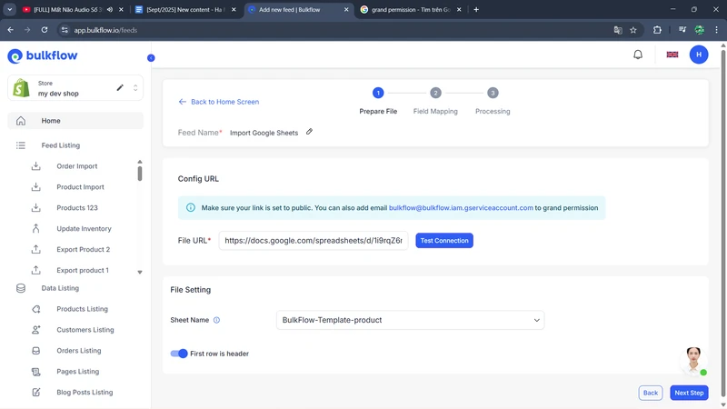Click the Sheet Name info icon
The width and height of the screenshot is (727, 409).
click(x=216, y=320)
